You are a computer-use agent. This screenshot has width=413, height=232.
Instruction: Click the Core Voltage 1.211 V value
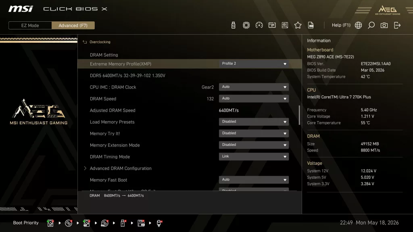coord(367,116)
